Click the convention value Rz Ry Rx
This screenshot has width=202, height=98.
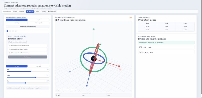(58, 95)
